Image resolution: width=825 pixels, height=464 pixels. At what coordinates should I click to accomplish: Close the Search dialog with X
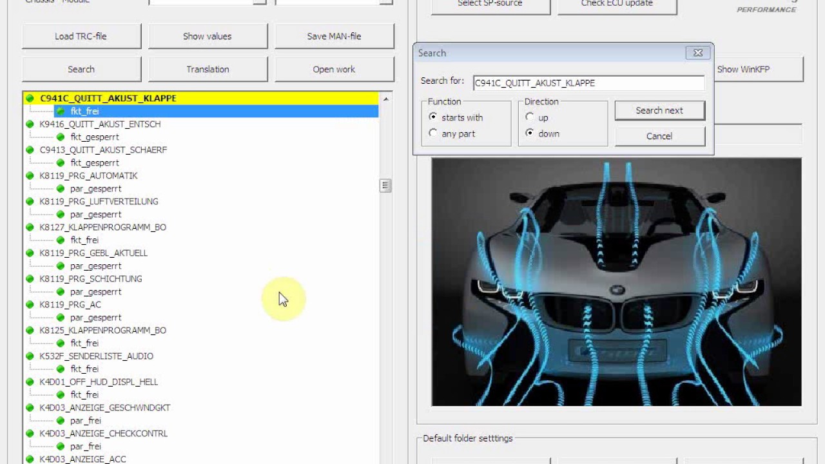coord(698,53)
